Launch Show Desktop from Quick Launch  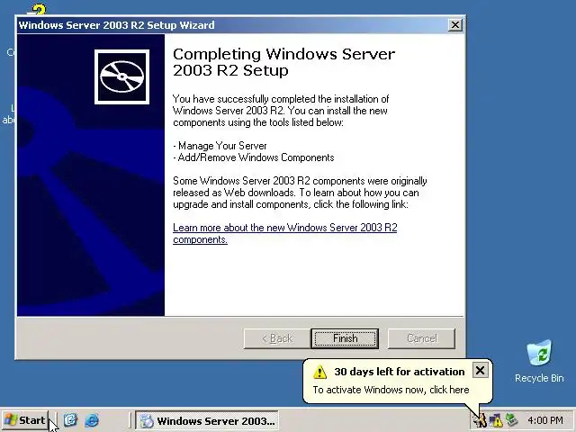coord(70,420)
